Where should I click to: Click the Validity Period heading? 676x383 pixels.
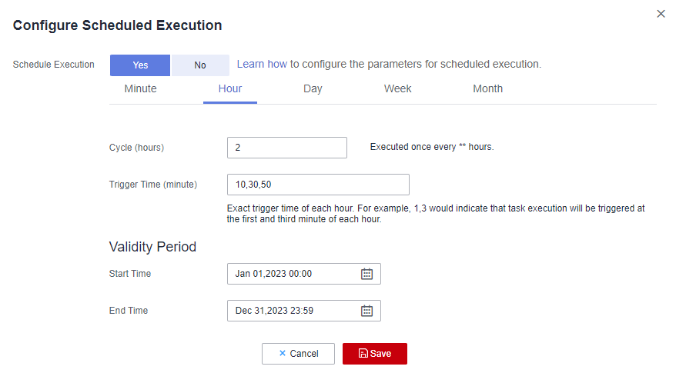(x=152, y=247)
